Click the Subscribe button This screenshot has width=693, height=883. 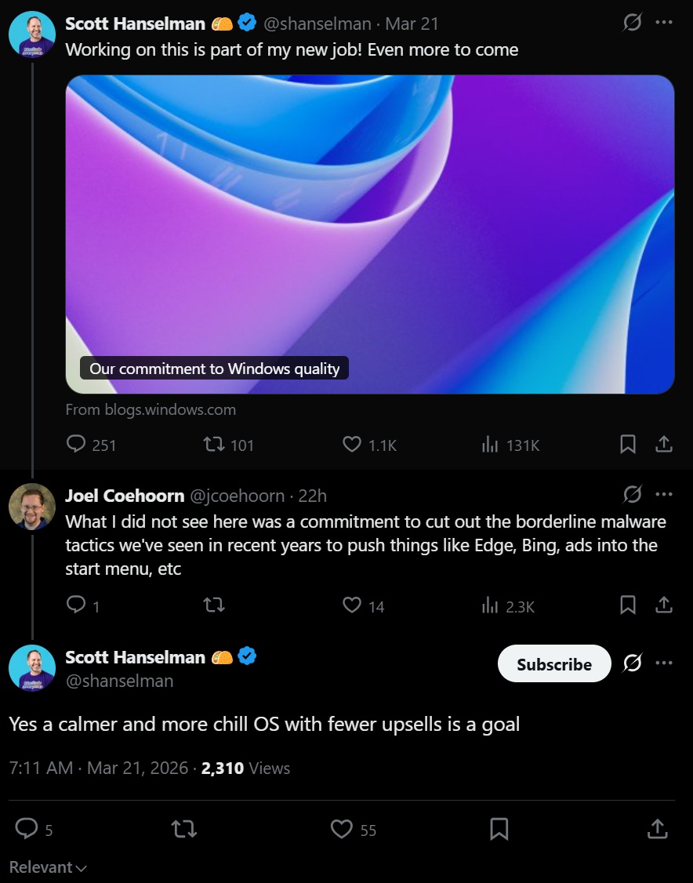553,663
